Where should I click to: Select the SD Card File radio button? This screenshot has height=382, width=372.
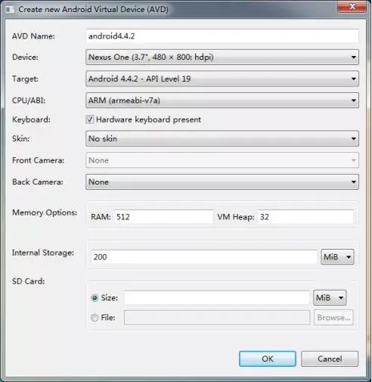95,318
